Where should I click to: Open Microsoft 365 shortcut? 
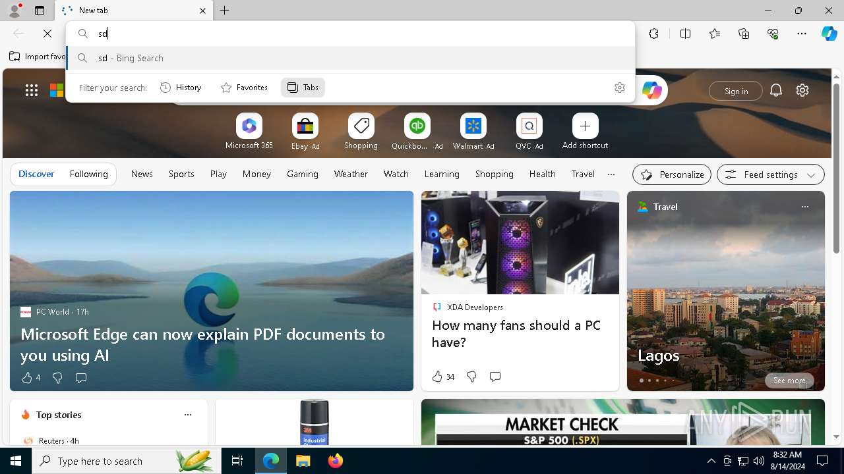click(249, 132)
